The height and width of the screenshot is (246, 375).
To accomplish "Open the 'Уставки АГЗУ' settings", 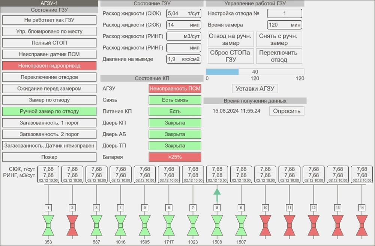I will point(255,89).
